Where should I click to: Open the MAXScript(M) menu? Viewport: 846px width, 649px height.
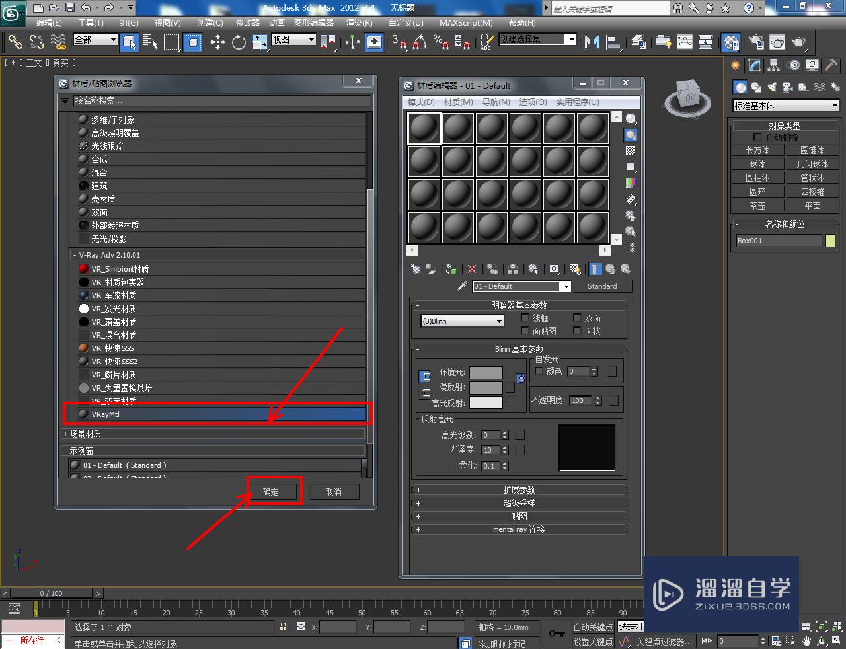click(466, 22)
